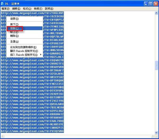Screen dimensions: 159x139
Task: Open the 說明(H) menu
Action: [x=49, y=9]
